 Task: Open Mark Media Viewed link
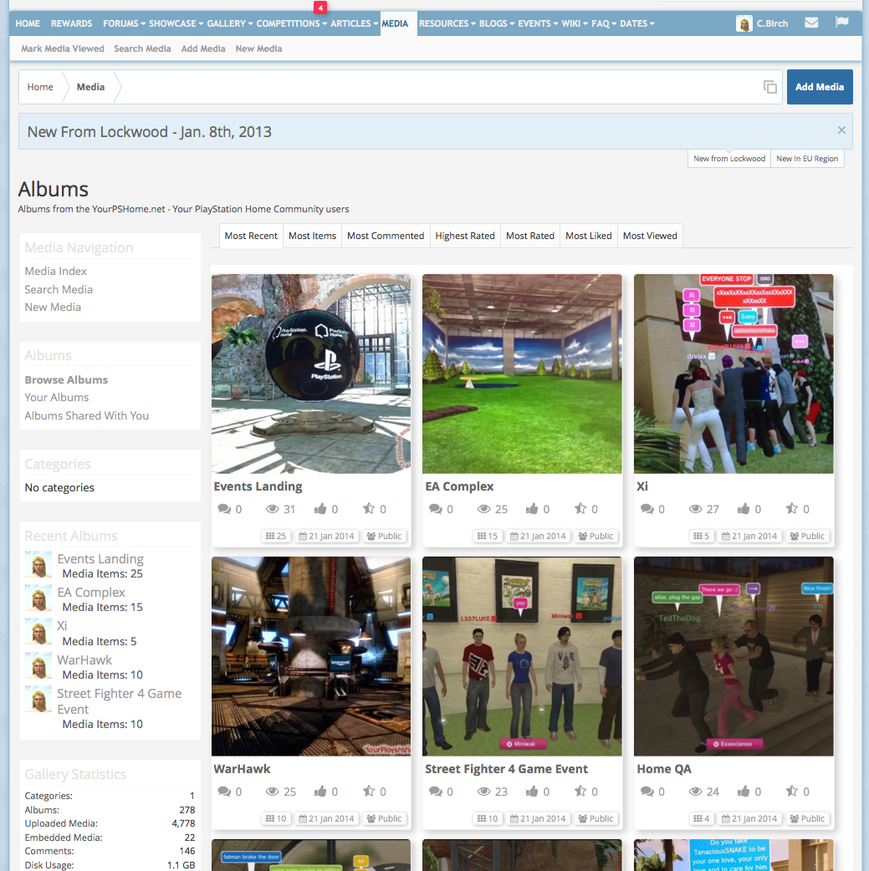63,48
